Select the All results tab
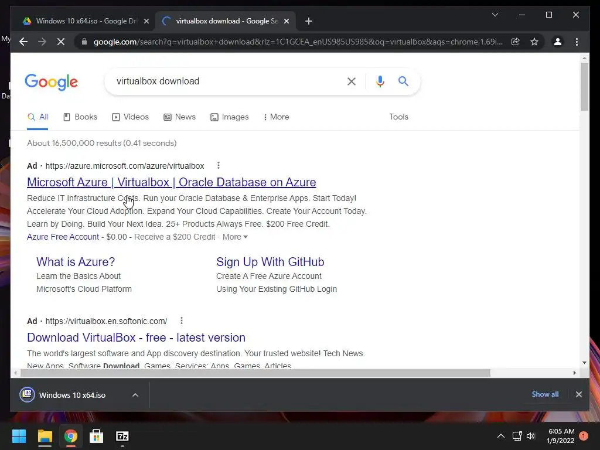This screenshot has height=450, width=600. [37, 117]
